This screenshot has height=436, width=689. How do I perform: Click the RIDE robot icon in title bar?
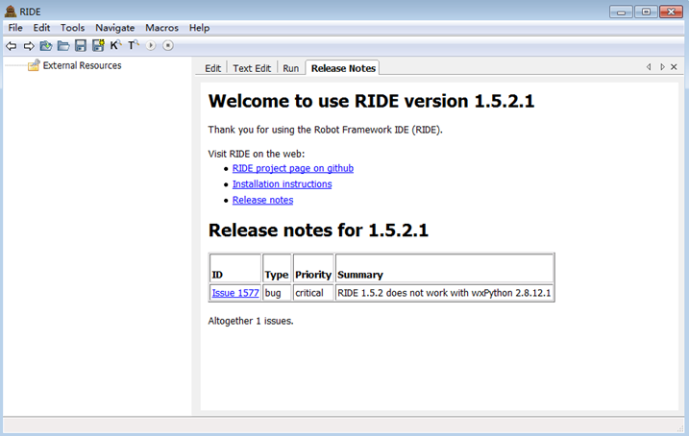(11, 12)
